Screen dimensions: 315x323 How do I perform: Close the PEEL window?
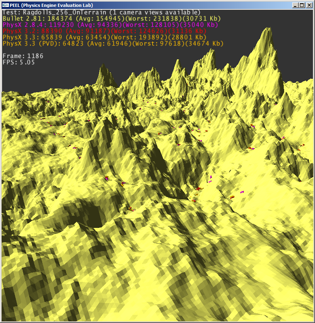pyautogui.click(x=309, y=5)
